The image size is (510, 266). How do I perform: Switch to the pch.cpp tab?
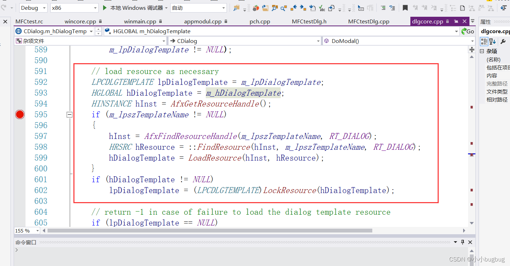pyautogui.click(x=260, y=21)
